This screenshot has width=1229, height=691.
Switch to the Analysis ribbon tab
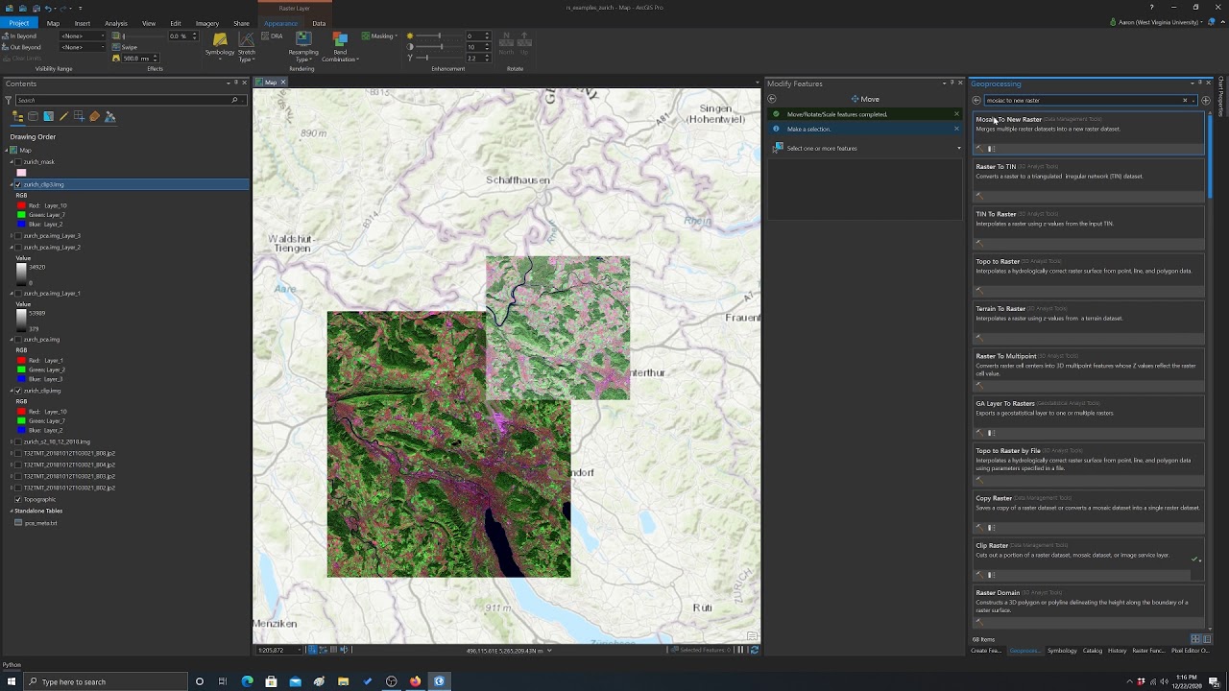[x=115, y=23]
